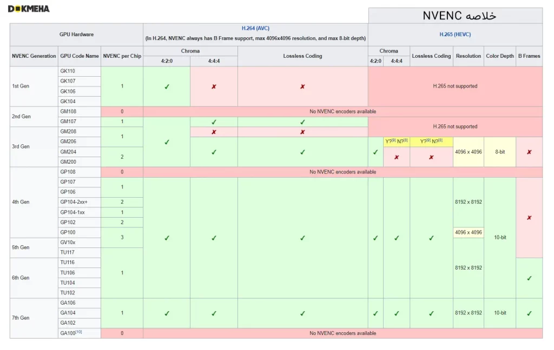Click the GM204 row H.264 Lossless Coding checkmark
The height and width of the screenshot is (350, 554).
302,152
